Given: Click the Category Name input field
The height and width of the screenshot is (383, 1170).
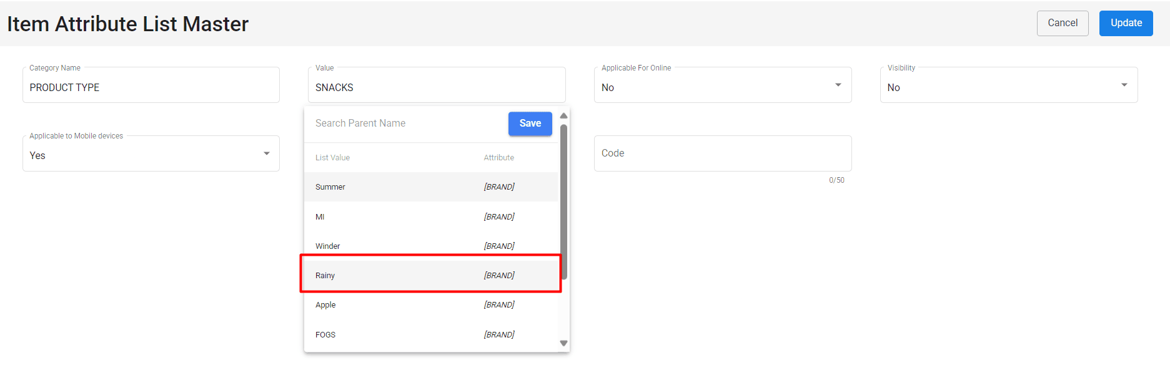Looking at the screenshot, I should point(151,87).
